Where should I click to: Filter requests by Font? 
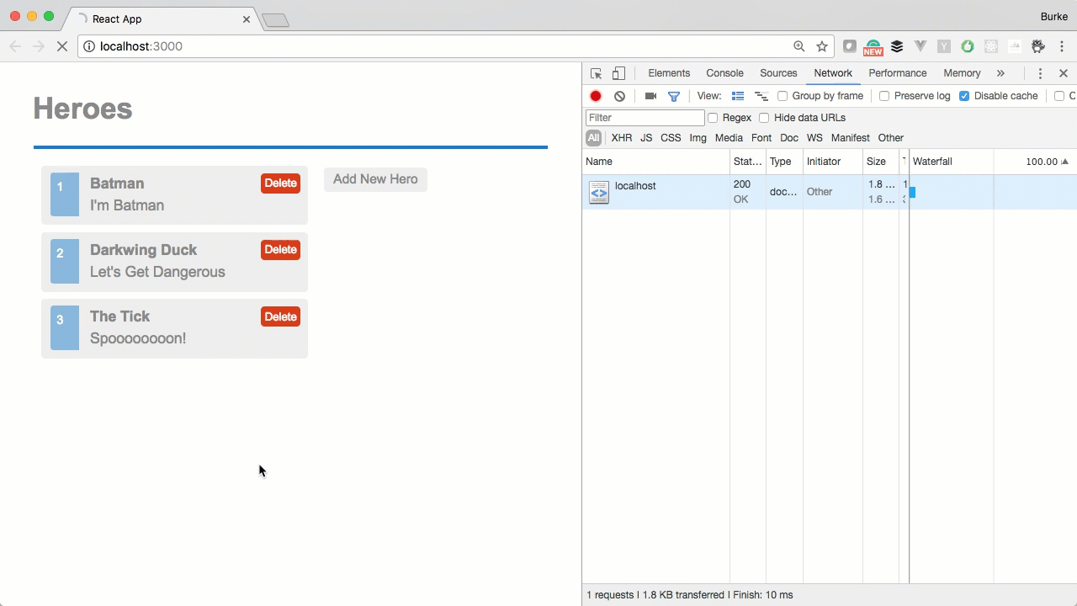pyautogui.click(x=761, y=138)
